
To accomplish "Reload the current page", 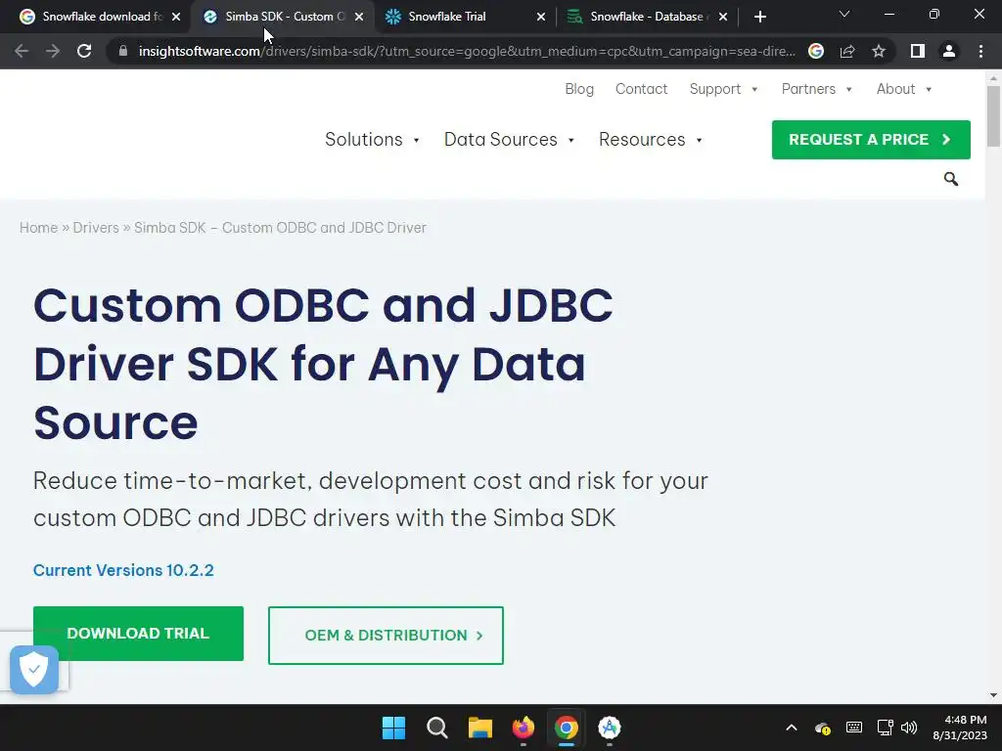I will click(84, 51).
